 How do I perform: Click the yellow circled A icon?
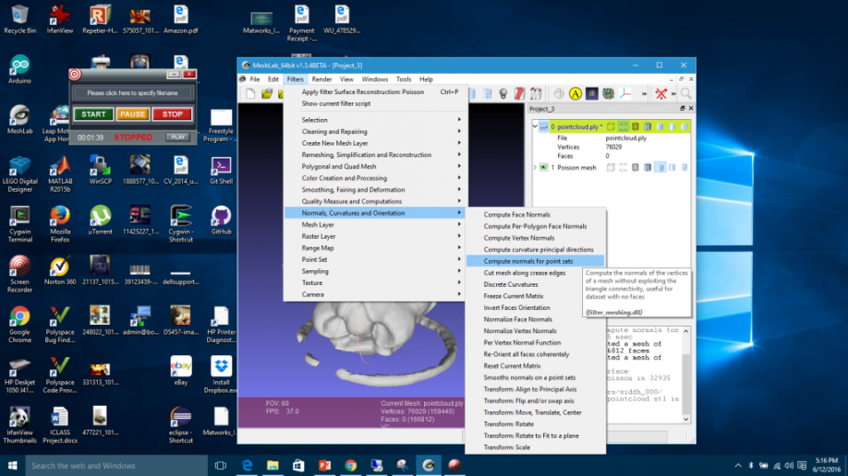[x=575, y=94]
